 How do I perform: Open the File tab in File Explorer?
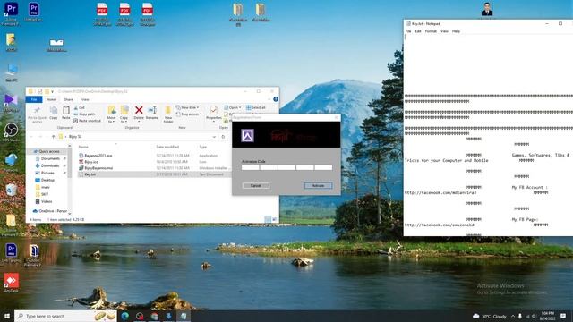point(34,99)
